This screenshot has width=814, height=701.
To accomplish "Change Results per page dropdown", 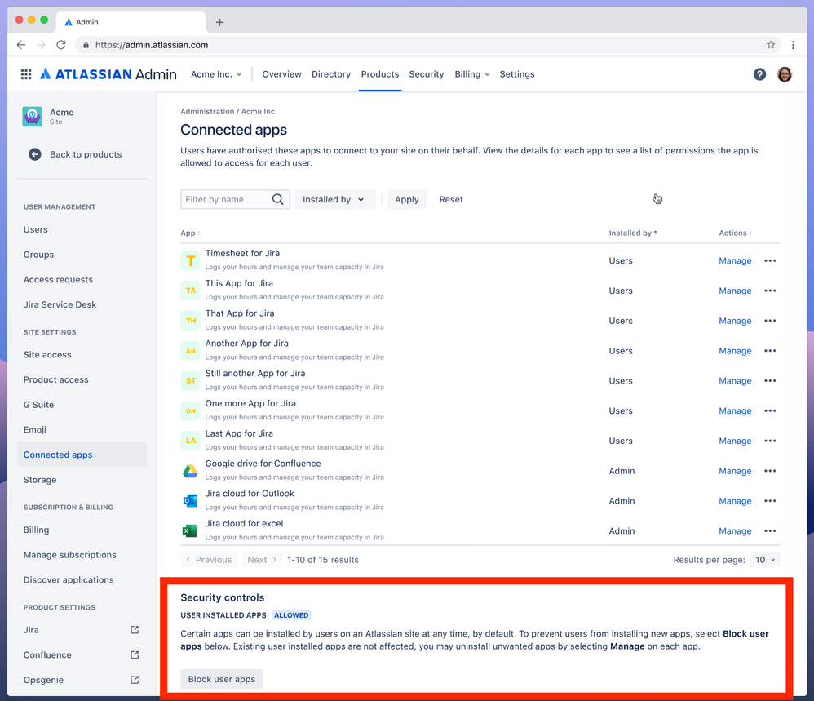I will (x=764, y=560).
